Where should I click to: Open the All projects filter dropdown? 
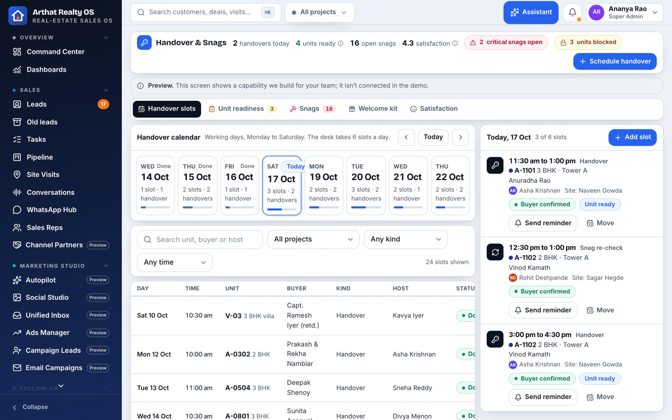tap(313, 239)
